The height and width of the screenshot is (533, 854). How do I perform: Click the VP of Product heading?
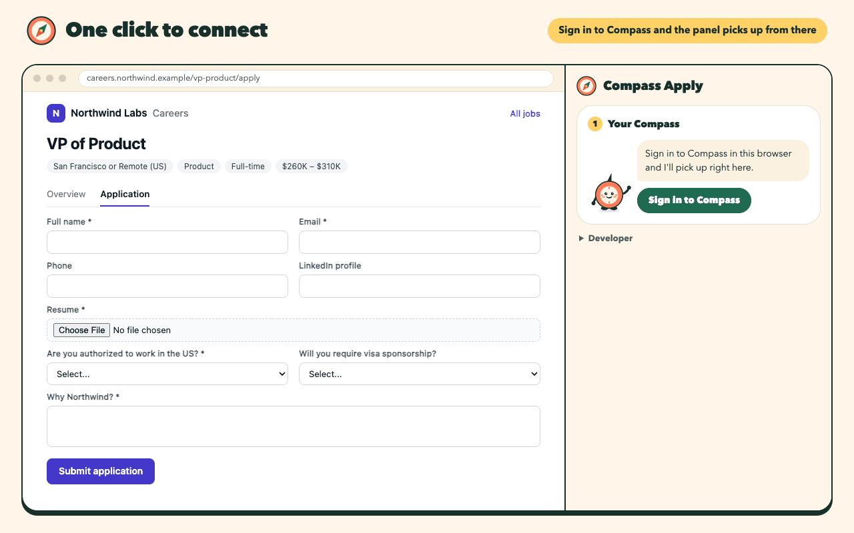coord(96,144)
